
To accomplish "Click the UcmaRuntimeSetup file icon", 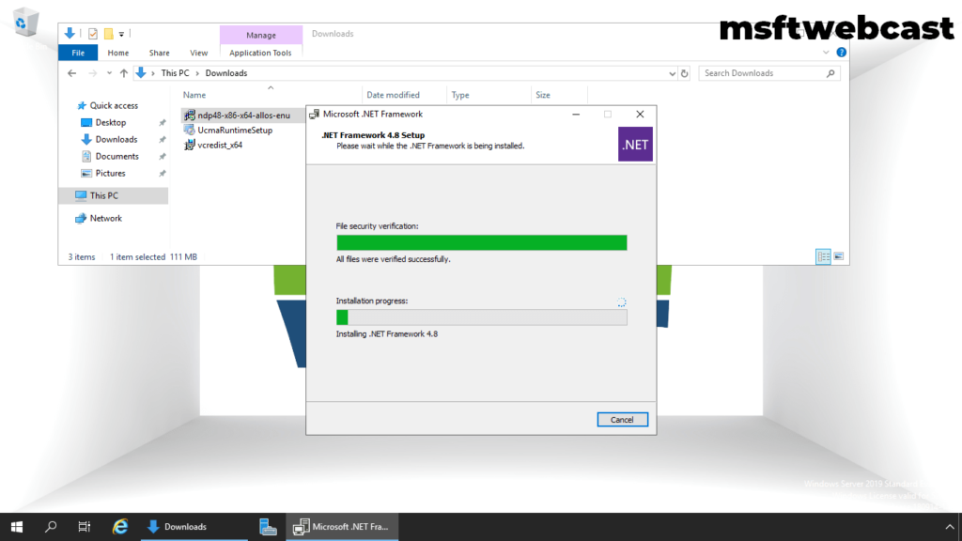I will click(x=190, y=130).
